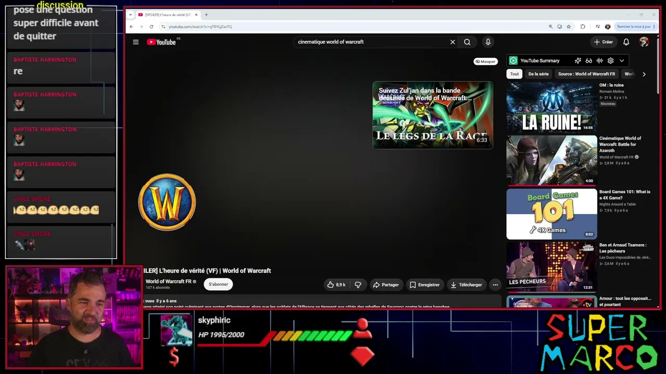The width and height of the screenshot is (666, 374).
Task: Open Amour : tout les opposait video title
Action: pyautogui.click(x=625, y=301)
